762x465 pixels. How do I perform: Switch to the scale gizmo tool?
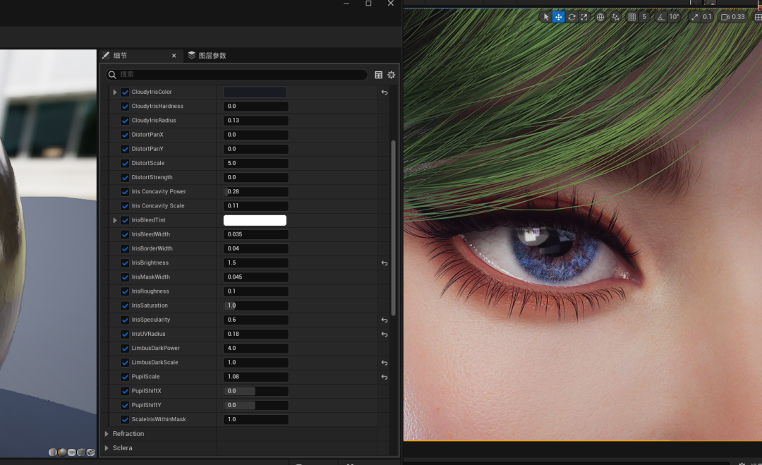click(x=584, y=17)
